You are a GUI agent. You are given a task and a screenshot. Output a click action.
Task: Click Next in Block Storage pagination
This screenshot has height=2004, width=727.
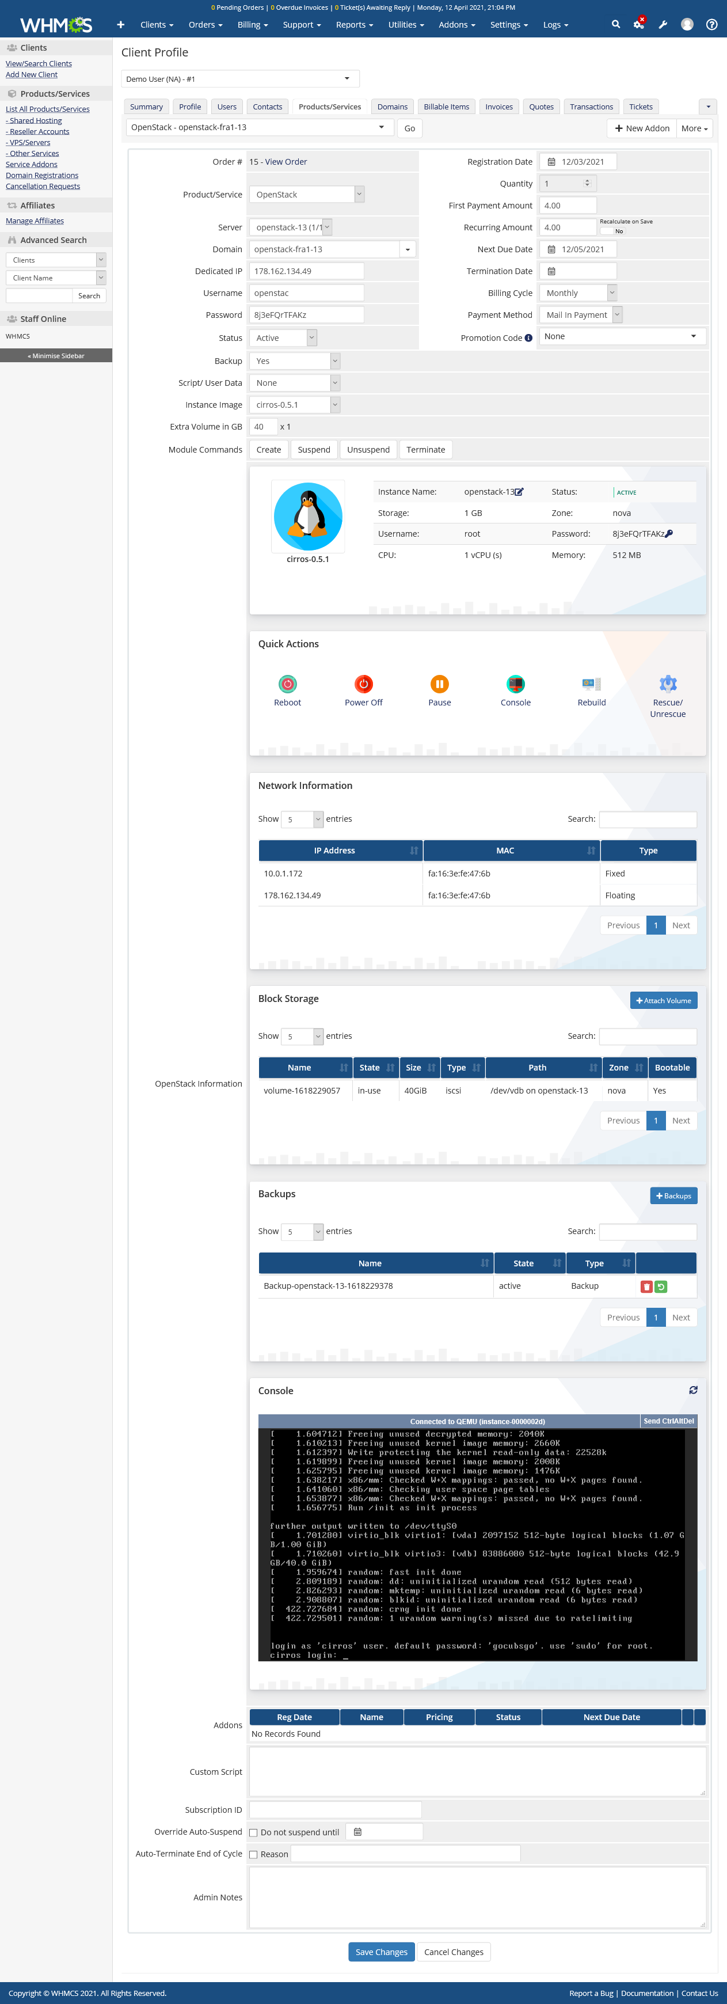point(681,1121)
